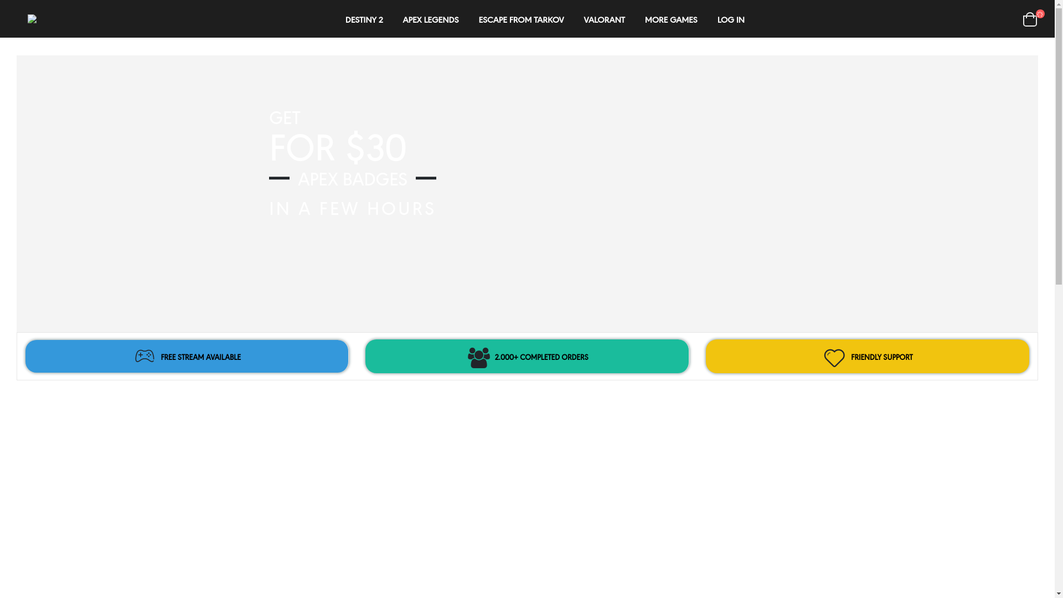Open the Valorant menu

604,20
